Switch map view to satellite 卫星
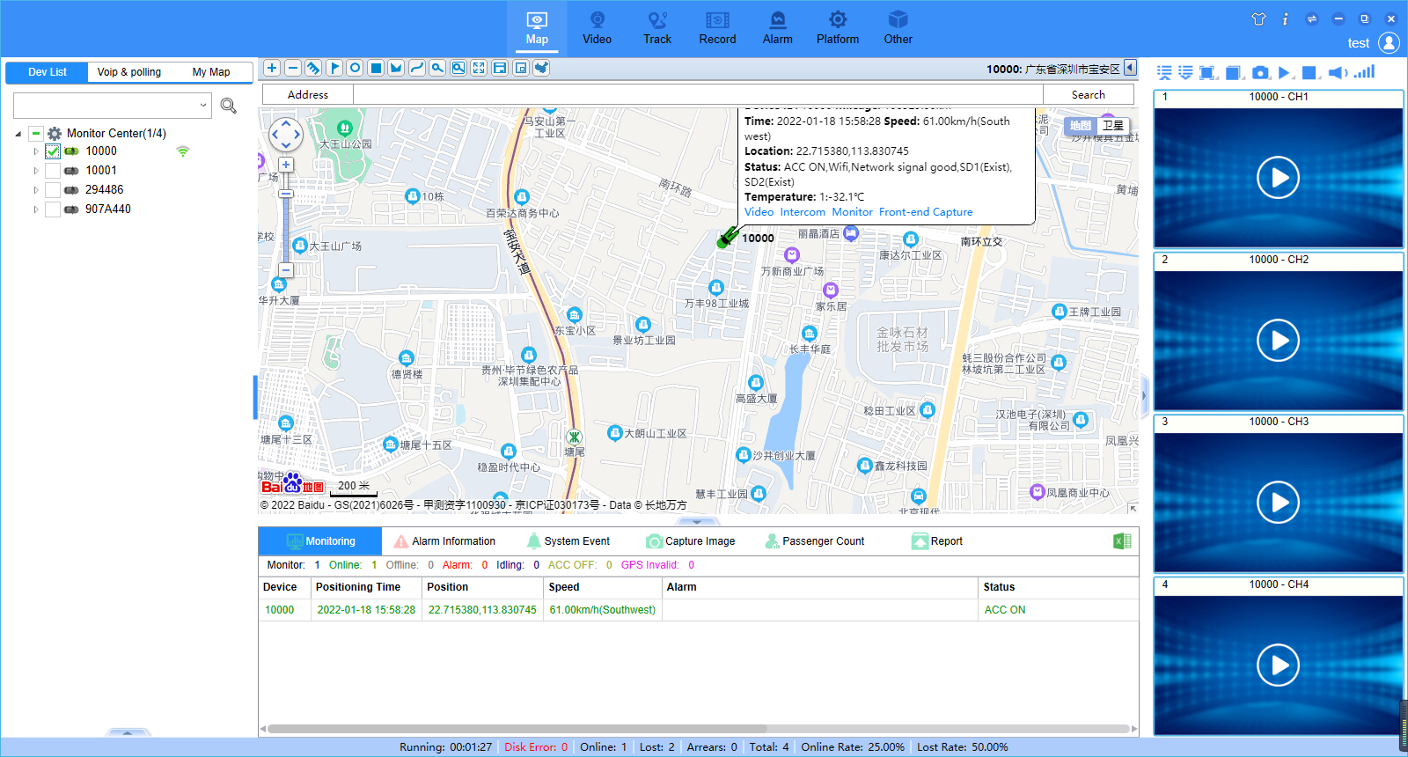 click(1113, 126)
